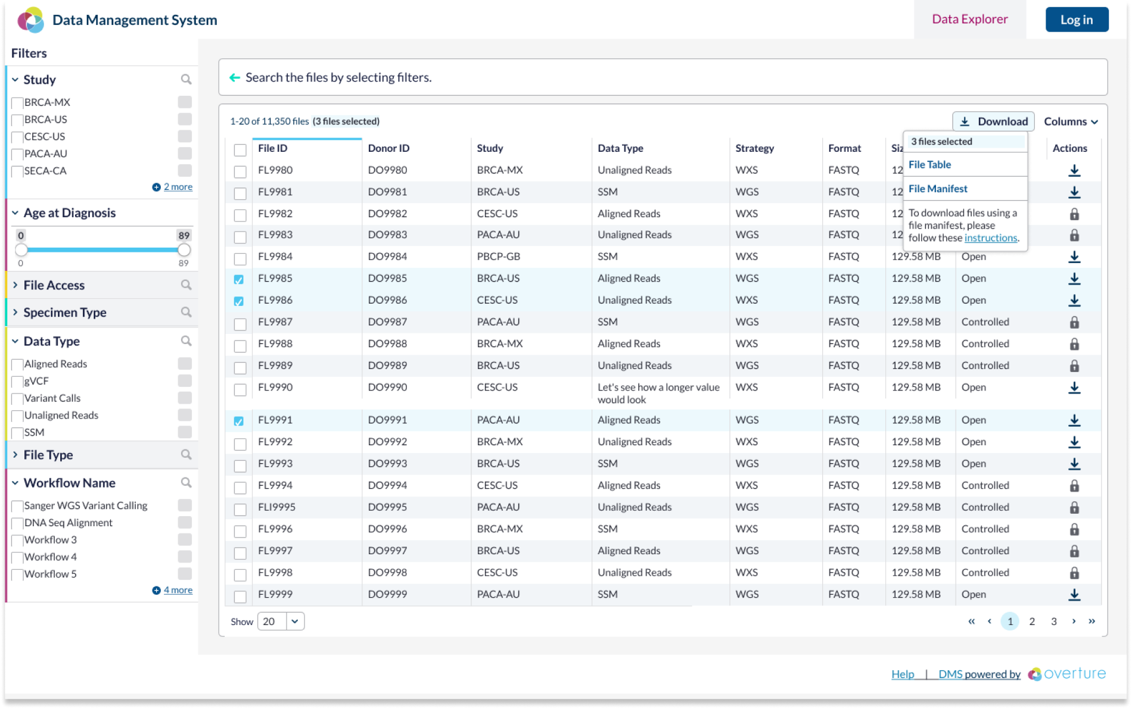Download file FL9999 using its icon
The image size is (1132, 709).
pos(1074,594)
